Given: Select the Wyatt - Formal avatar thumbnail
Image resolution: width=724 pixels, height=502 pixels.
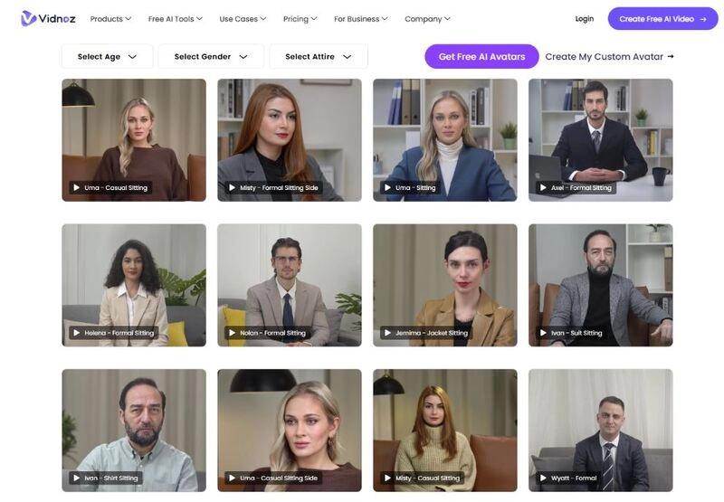Looking at the screenshot, I should (601, 430).
